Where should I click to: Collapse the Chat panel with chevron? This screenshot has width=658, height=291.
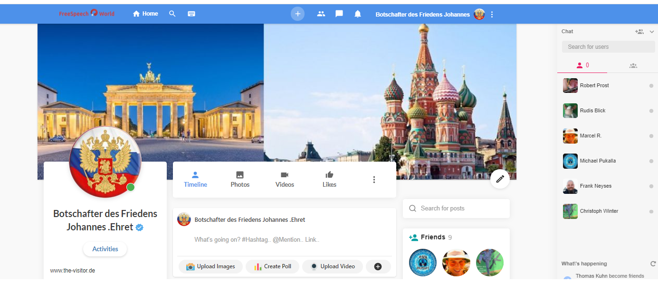[x=652, y=32]
